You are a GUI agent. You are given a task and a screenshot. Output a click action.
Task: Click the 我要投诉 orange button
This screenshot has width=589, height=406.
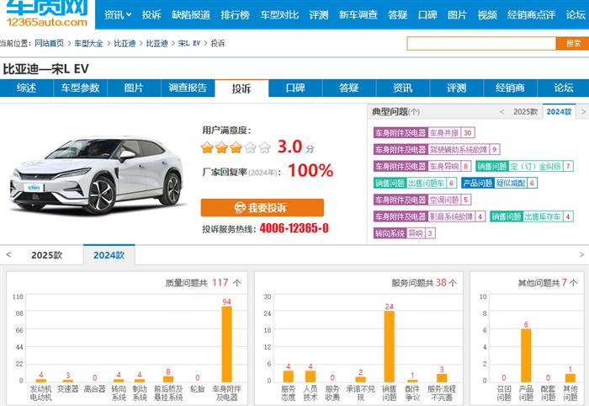(x=263, y=207)
